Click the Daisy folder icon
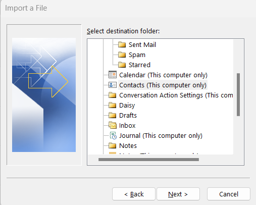 113,105
